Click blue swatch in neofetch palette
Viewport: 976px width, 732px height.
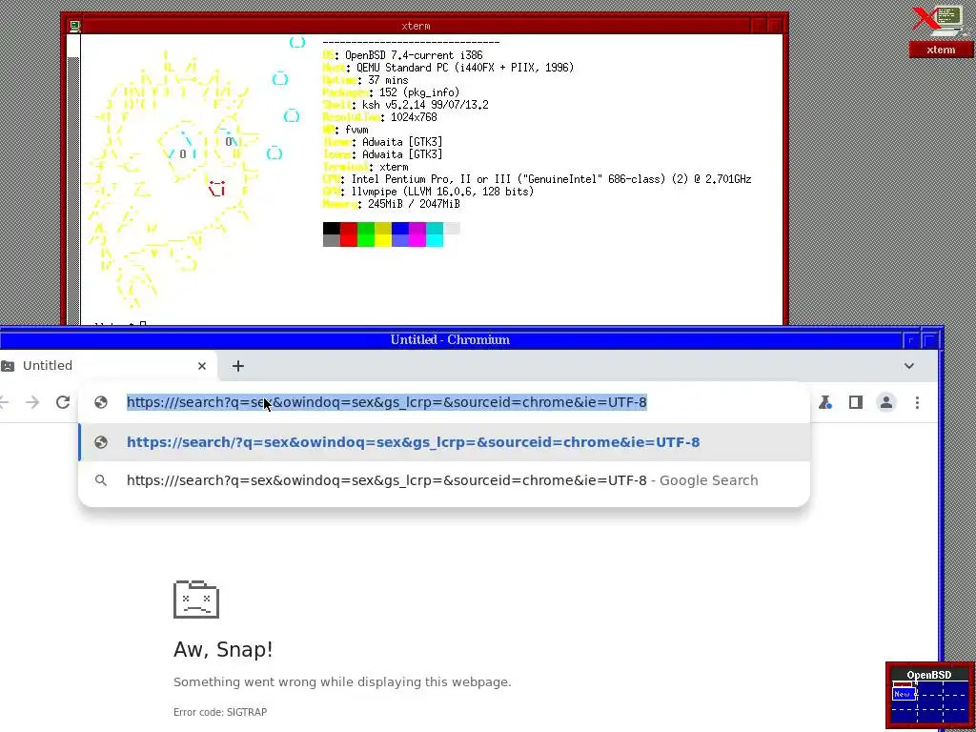(399, 234)
